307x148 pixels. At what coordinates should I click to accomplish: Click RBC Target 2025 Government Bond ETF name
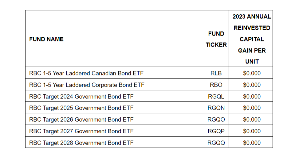pyautogui.click(x=81, y=108)
